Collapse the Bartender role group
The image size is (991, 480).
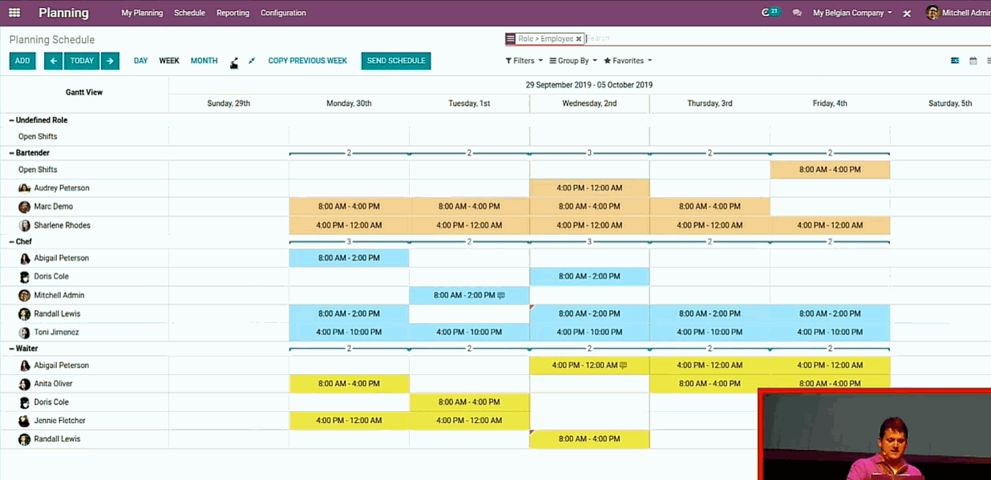tap(33, 153)
